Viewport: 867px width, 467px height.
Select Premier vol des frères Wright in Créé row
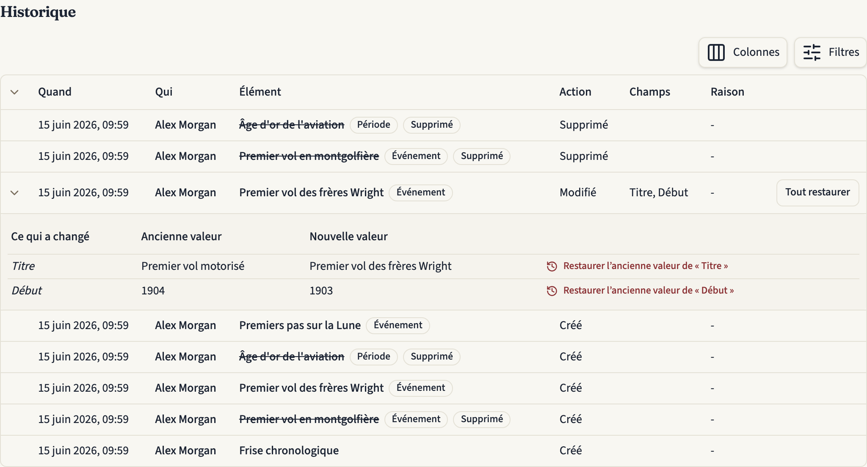(x=311, y=388)
